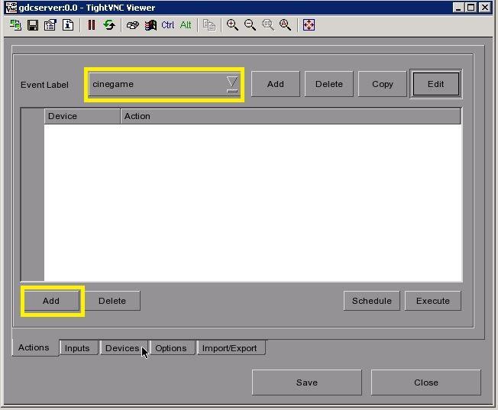
Task: Click the zoom out magnifier icon
Action: pyautogui.click(x=251, y=25)
